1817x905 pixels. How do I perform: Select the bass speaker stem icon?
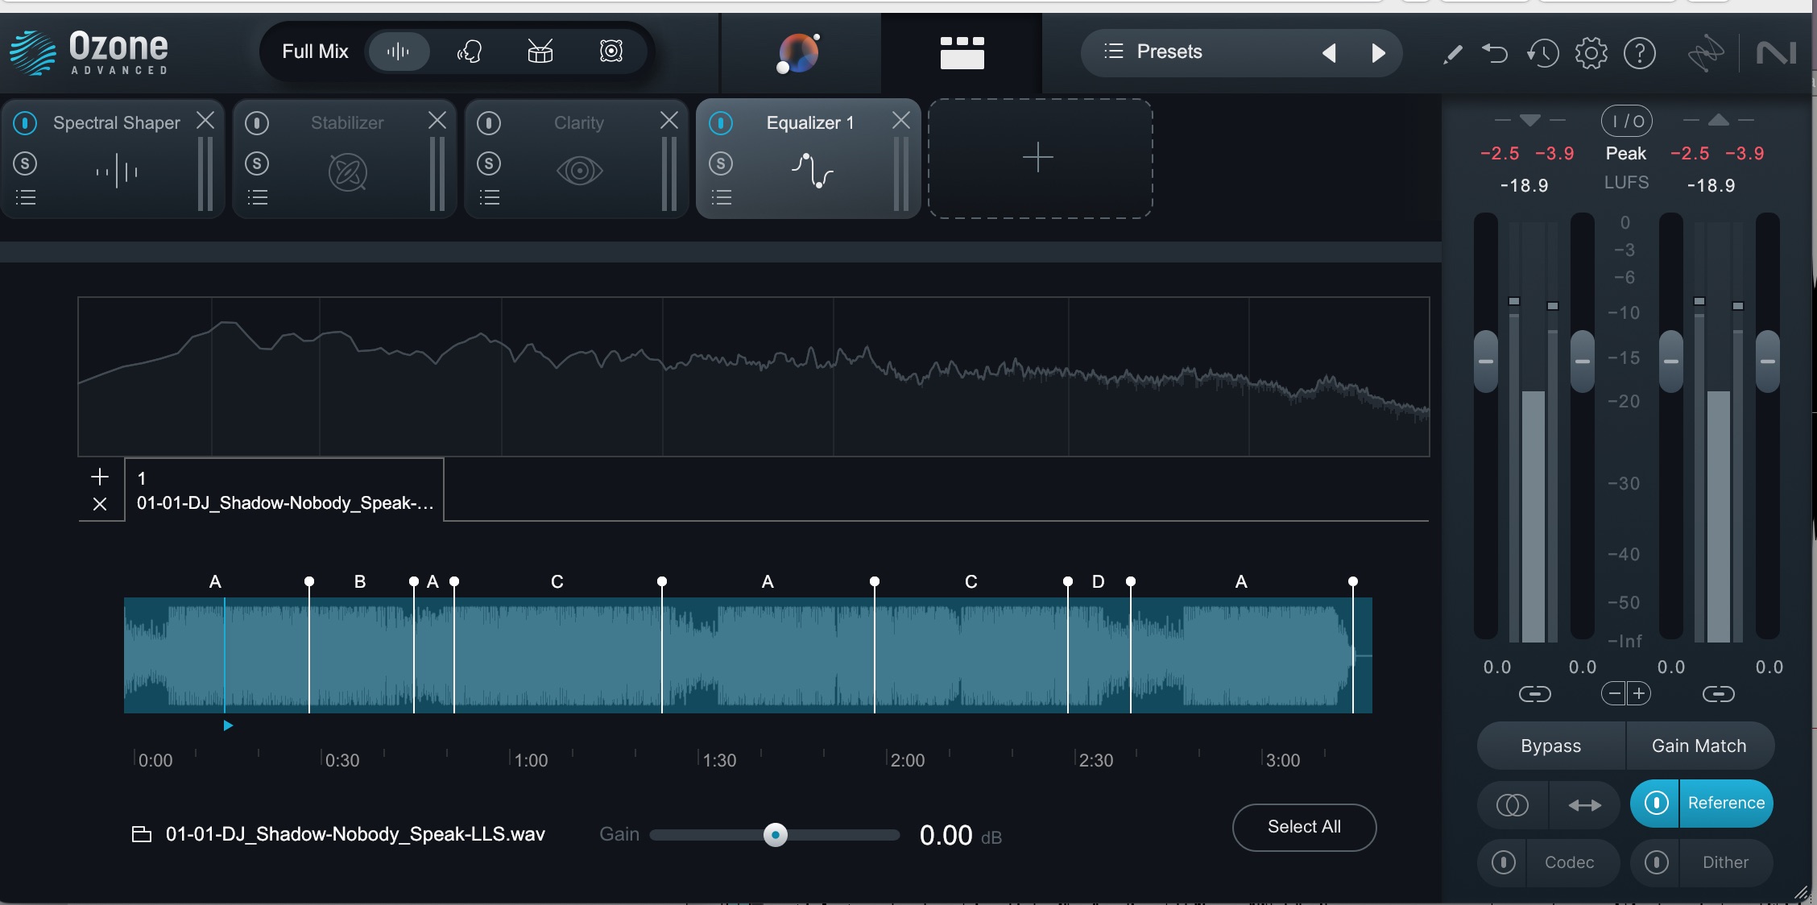(611, 52)
